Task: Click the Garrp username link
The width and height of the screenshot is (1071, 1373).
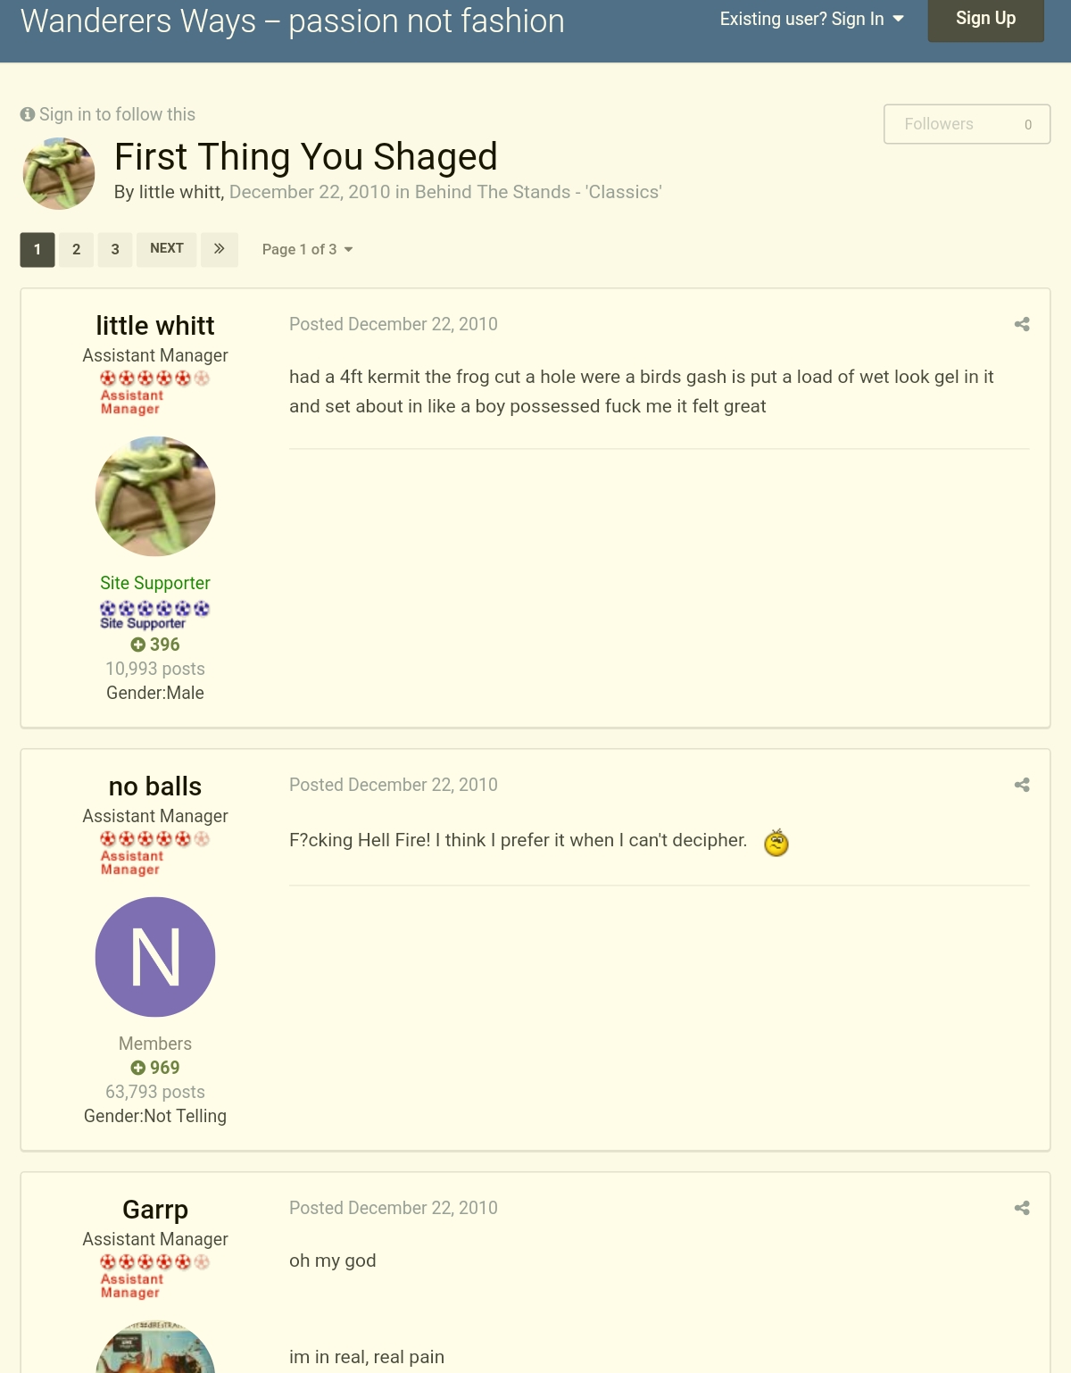Action: coord(155,1210)
